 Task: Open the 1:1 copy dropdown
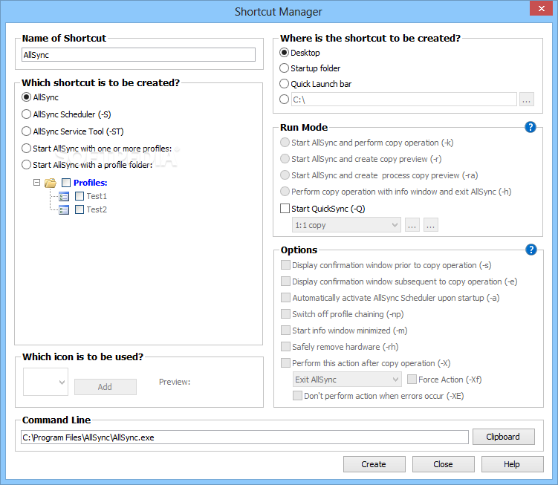coord(346,225)
